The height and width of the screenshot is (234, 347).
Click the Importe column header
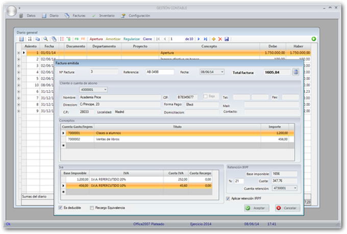pyautogui.click(x=275, y=127)
